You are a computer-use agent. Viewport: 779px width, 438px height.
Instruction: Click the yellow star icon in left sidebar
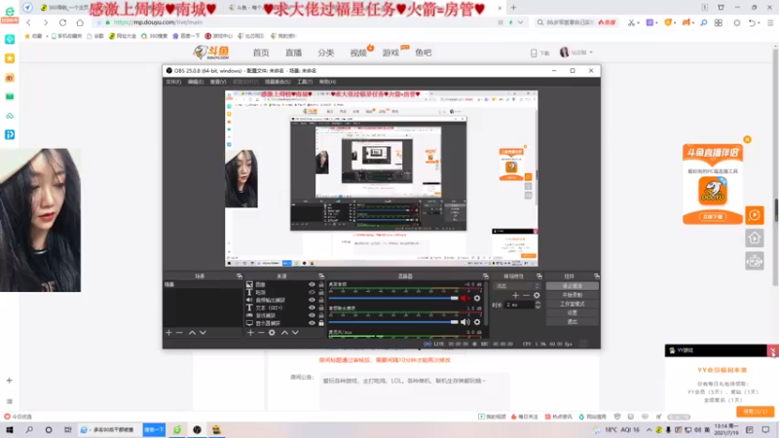coord(10,58)
